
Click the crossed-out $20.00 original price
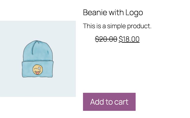click(106, 39)
